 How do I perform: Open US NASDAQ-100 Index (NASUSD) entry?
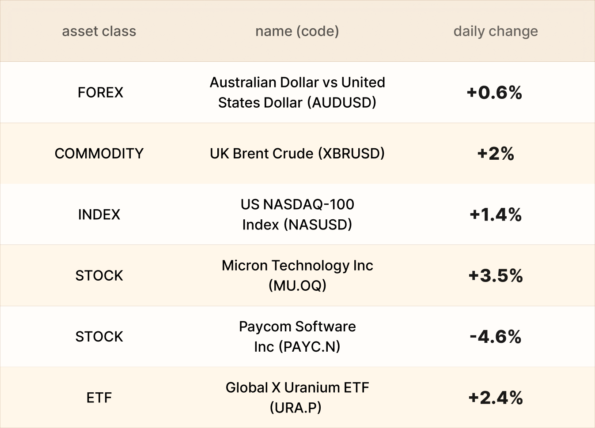click(297, 214)
